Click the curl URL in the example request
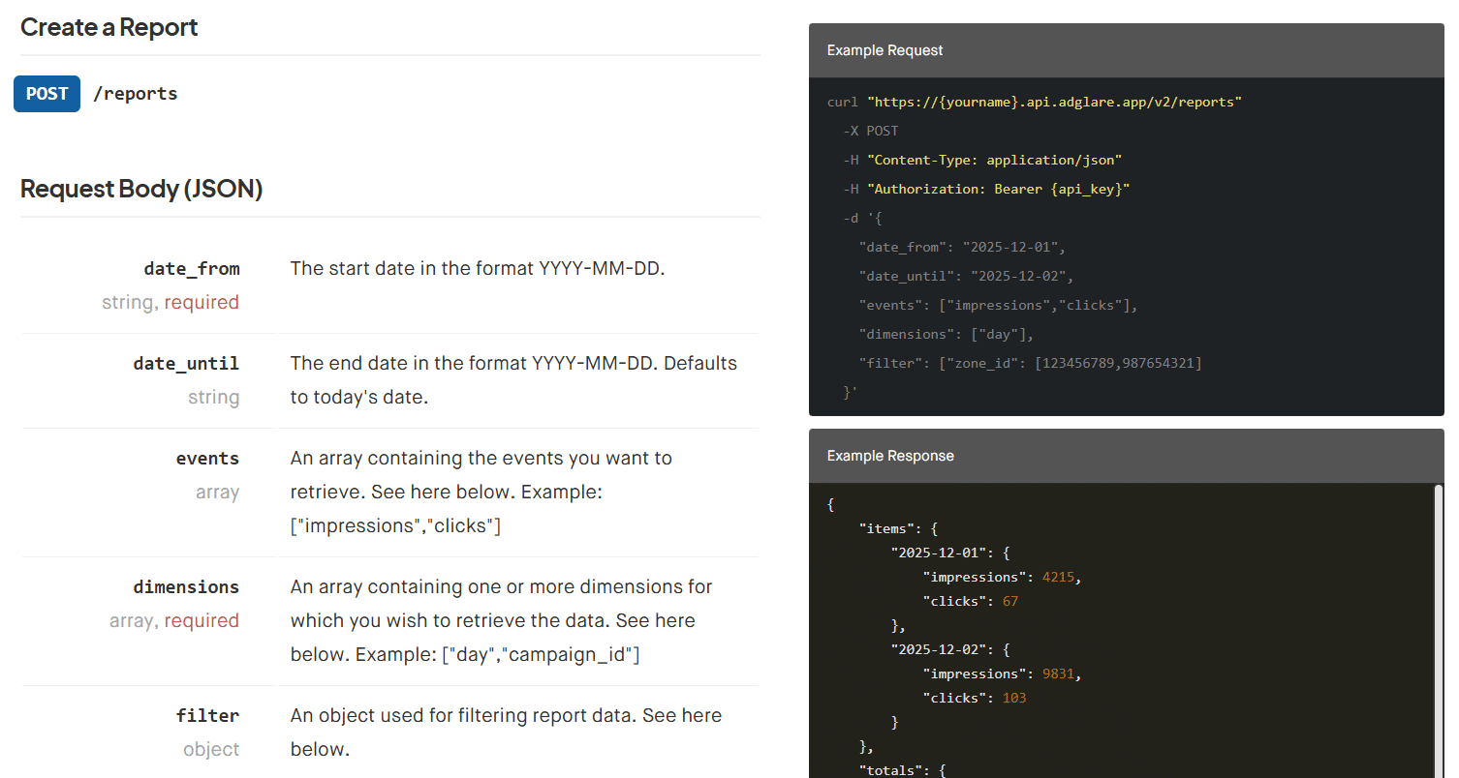Image resolution: width=1459 pixels, height=778 pixels. click(1054, 102)
